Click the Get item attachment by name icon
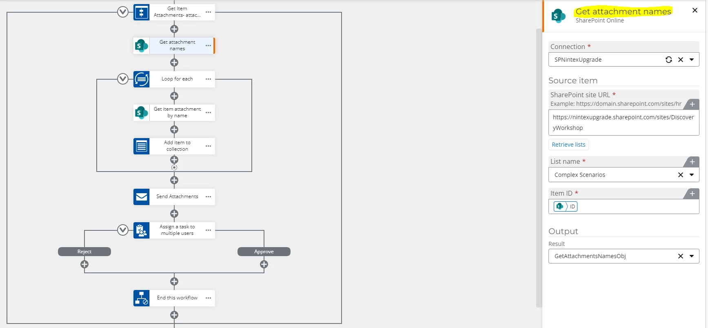The height and width of the screenshot is (328, 708). point(141,113)
